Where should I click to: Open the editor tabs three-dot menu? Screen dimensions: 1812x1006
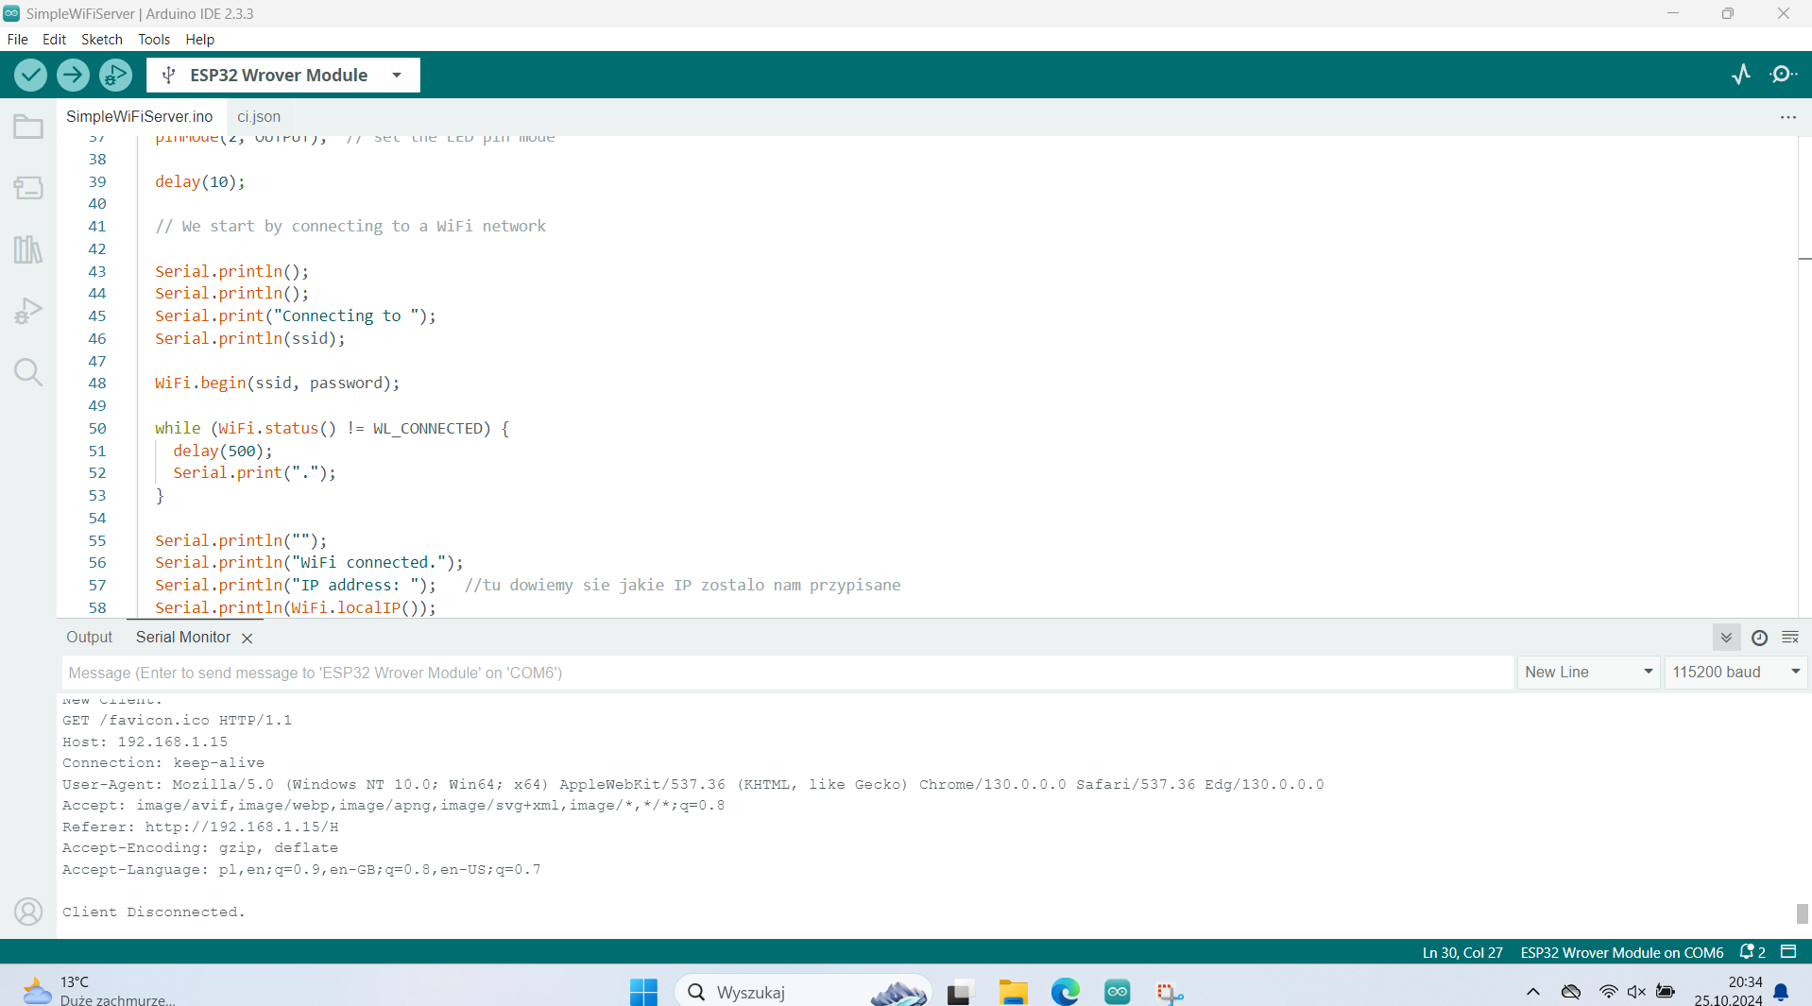pos(1788,117)
